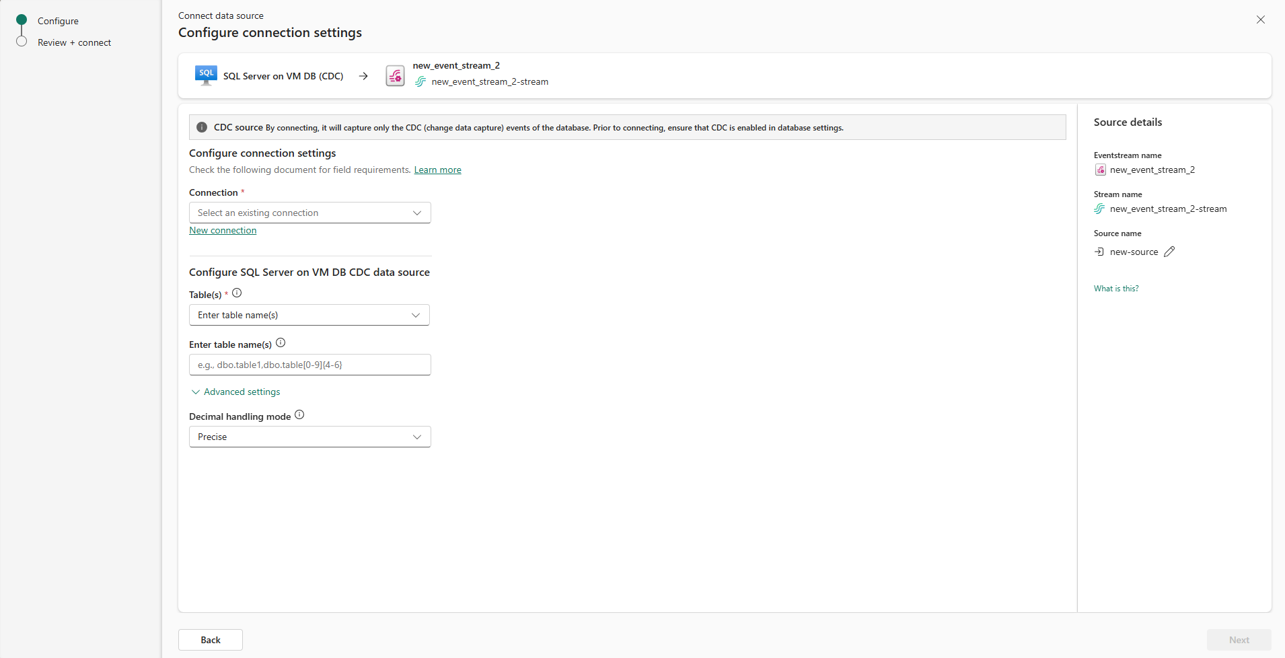Select the Review + connect step circle
Screen dimensions: 1285x658
(x=22, y=42)
